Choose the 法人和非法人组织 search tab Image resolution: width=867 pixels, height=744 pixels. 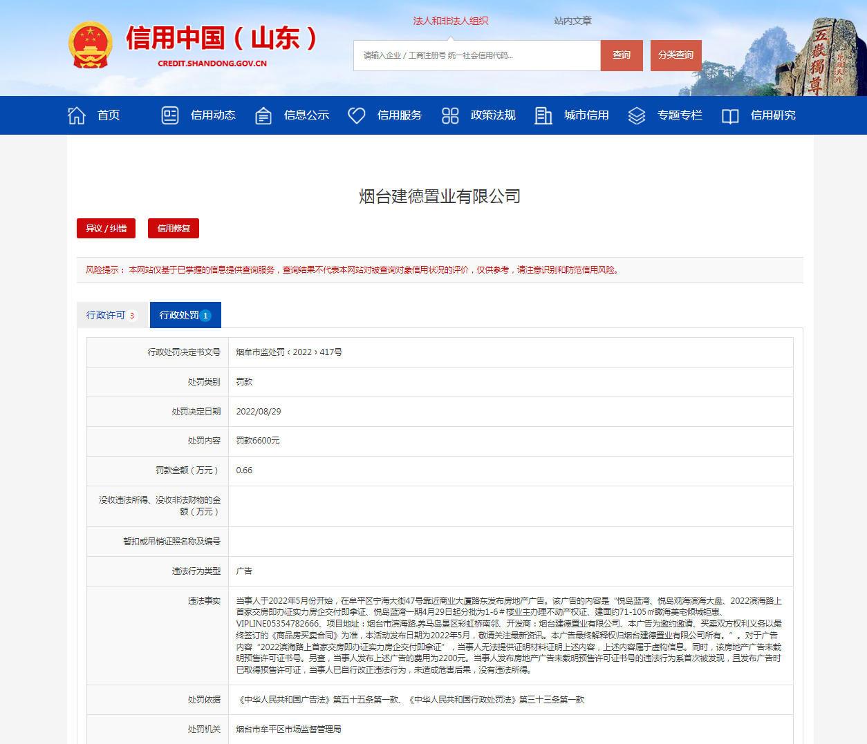(x=451, y=21)
